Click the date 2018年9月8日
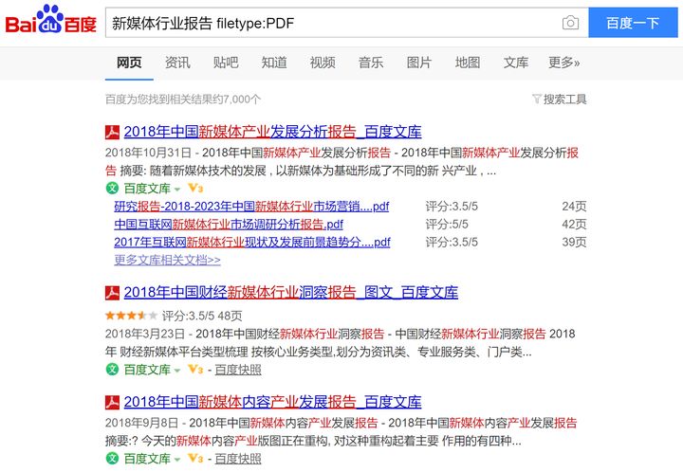The image size is (683, 472). click(x=141, y=423)
